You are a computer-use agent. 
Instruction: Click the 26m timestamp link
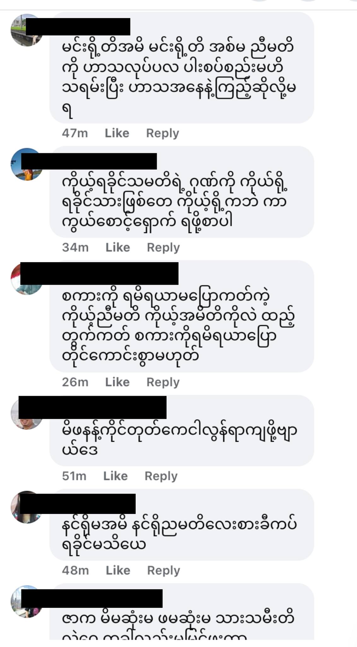(x=75, y=382)
